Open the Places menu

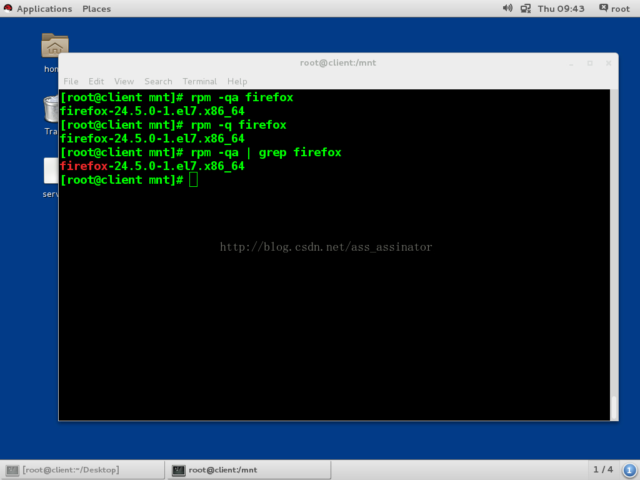pyautogui.click(x=96, y=9)
